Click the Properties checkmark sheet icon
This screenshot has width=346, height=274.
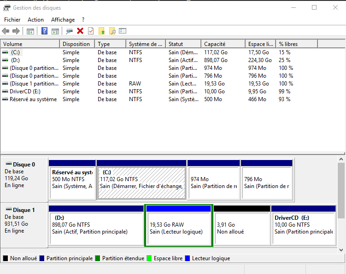[x=91, y=31]
